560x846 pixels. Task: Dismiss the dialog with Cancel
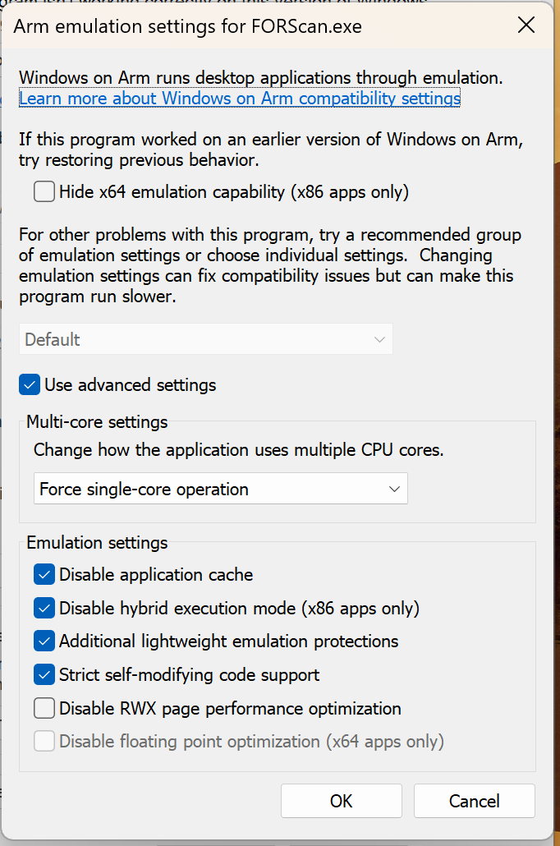[474, 801]
